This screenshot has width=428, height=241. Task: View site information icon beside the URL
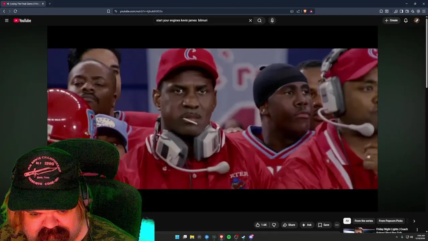116,11
